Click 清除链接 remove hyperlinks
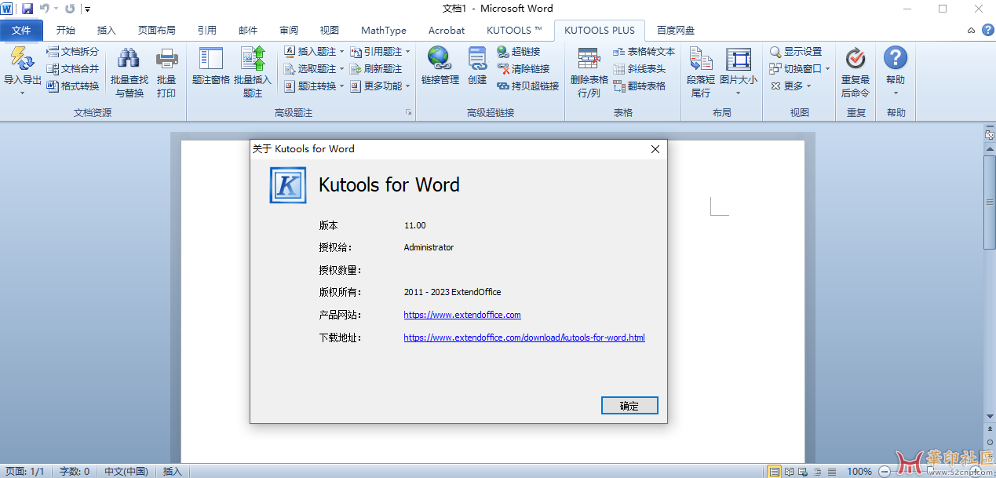The width and height of the screenshot is (996, 478). click(524, 69)
